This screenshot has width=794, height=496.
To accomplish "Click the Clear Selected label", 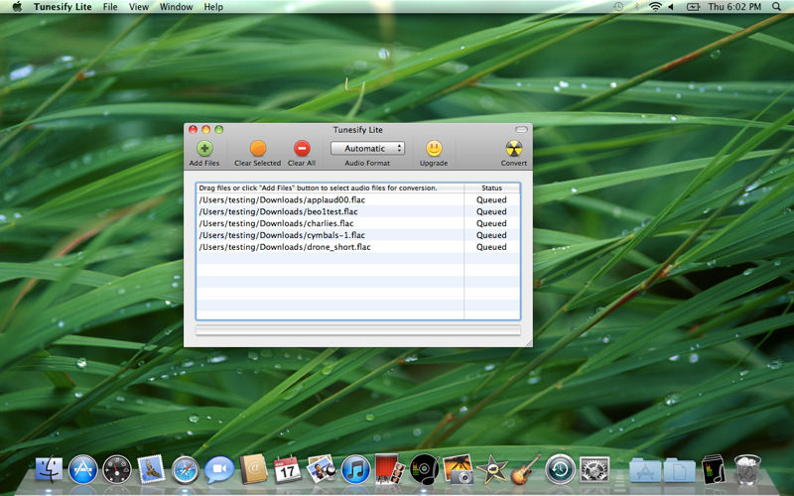I will 258,163.
